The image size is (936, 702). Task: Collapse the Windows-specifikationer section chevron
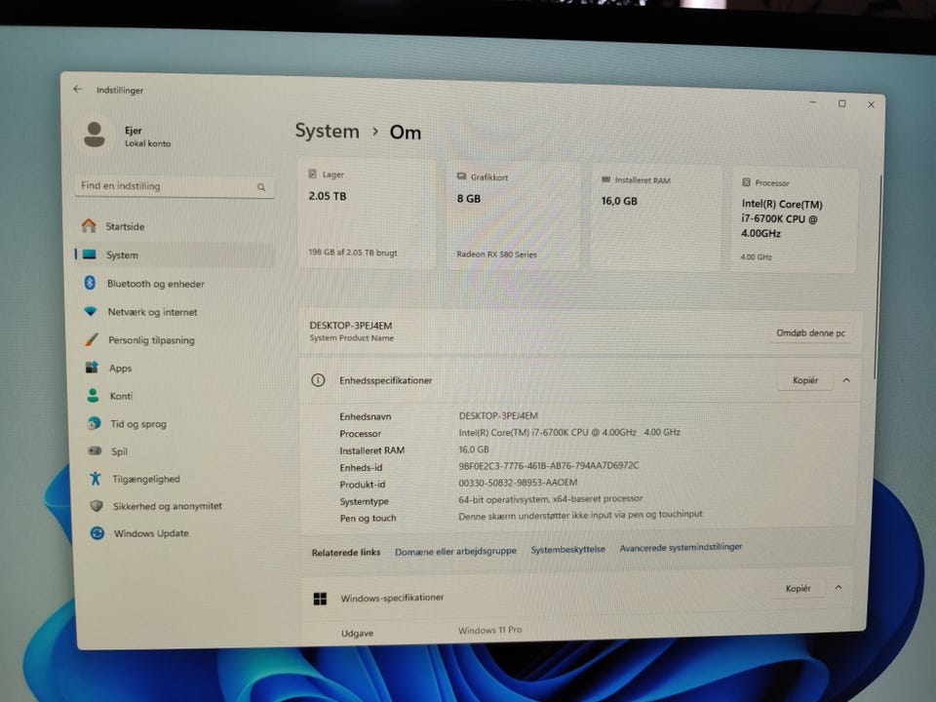point(838,587)
